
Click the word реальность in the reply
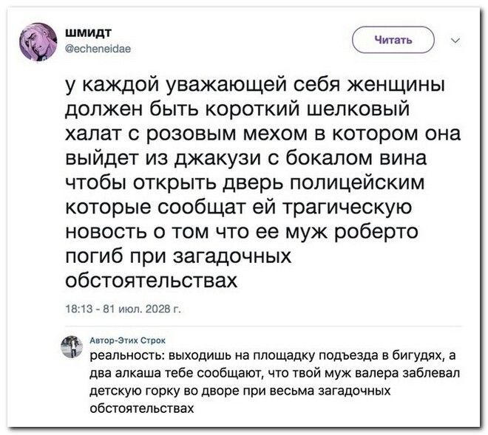pyautogui.click(x=120, y=357)
